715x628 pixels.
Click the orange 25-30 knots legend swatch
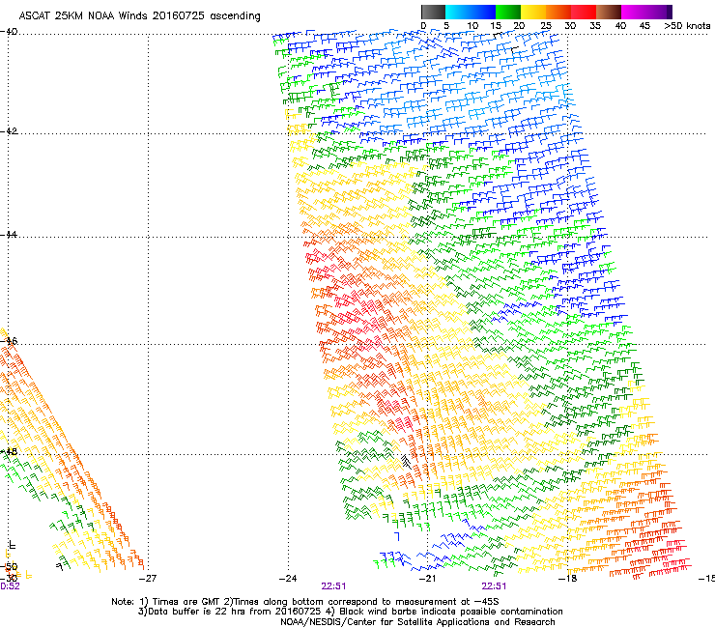558,12
